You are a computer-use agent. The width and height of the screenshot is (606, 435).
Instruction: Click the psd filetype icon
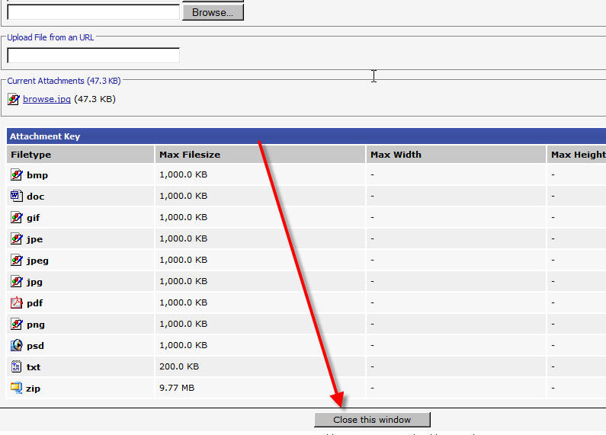click(x=16, y=346)
